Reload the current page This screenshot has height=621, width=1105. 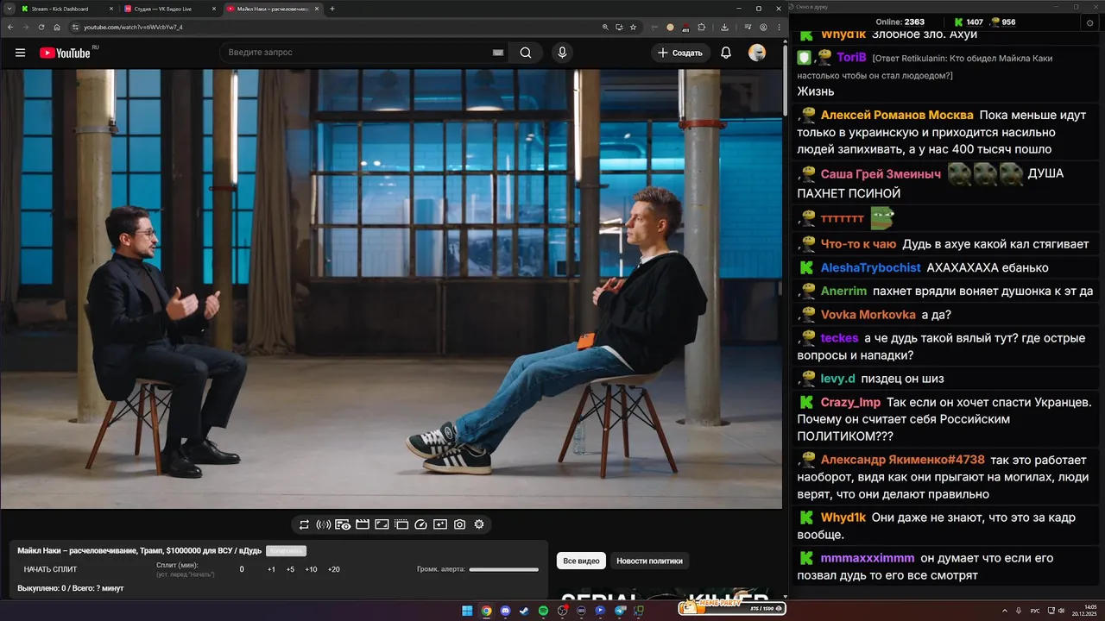[x=41, y=27]
